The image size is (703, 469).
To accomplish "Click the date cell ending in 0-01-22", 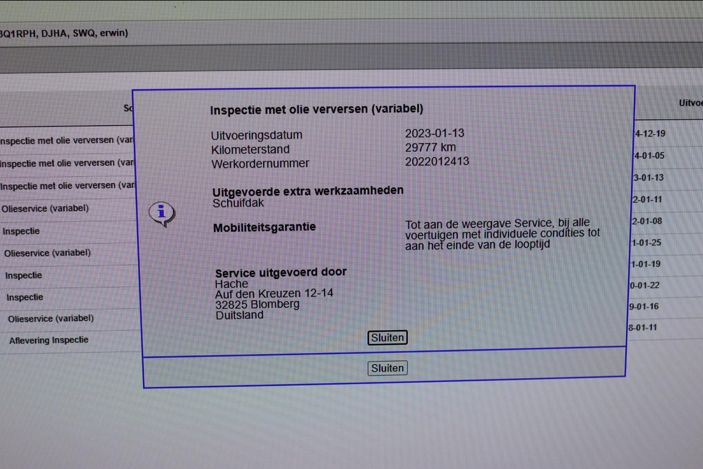I will [x=644, y=286].
